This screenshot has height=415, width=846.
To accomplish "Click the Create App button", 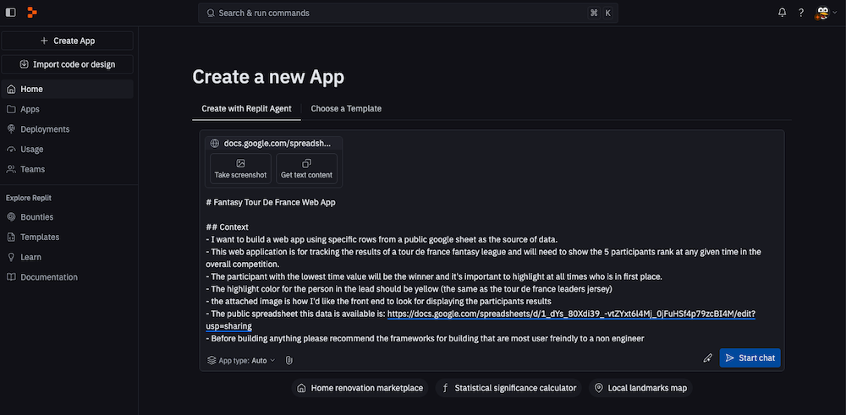I will [x=67, y=41].
